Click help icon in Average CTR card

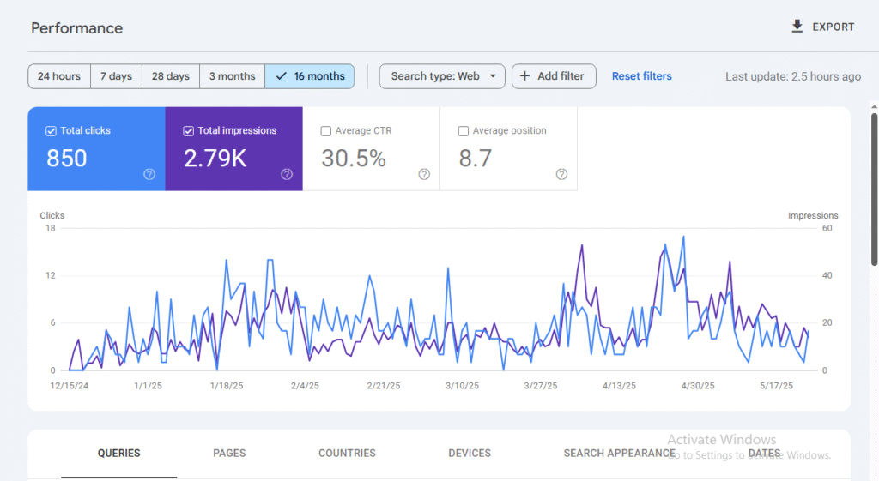[x=424, y=174]
